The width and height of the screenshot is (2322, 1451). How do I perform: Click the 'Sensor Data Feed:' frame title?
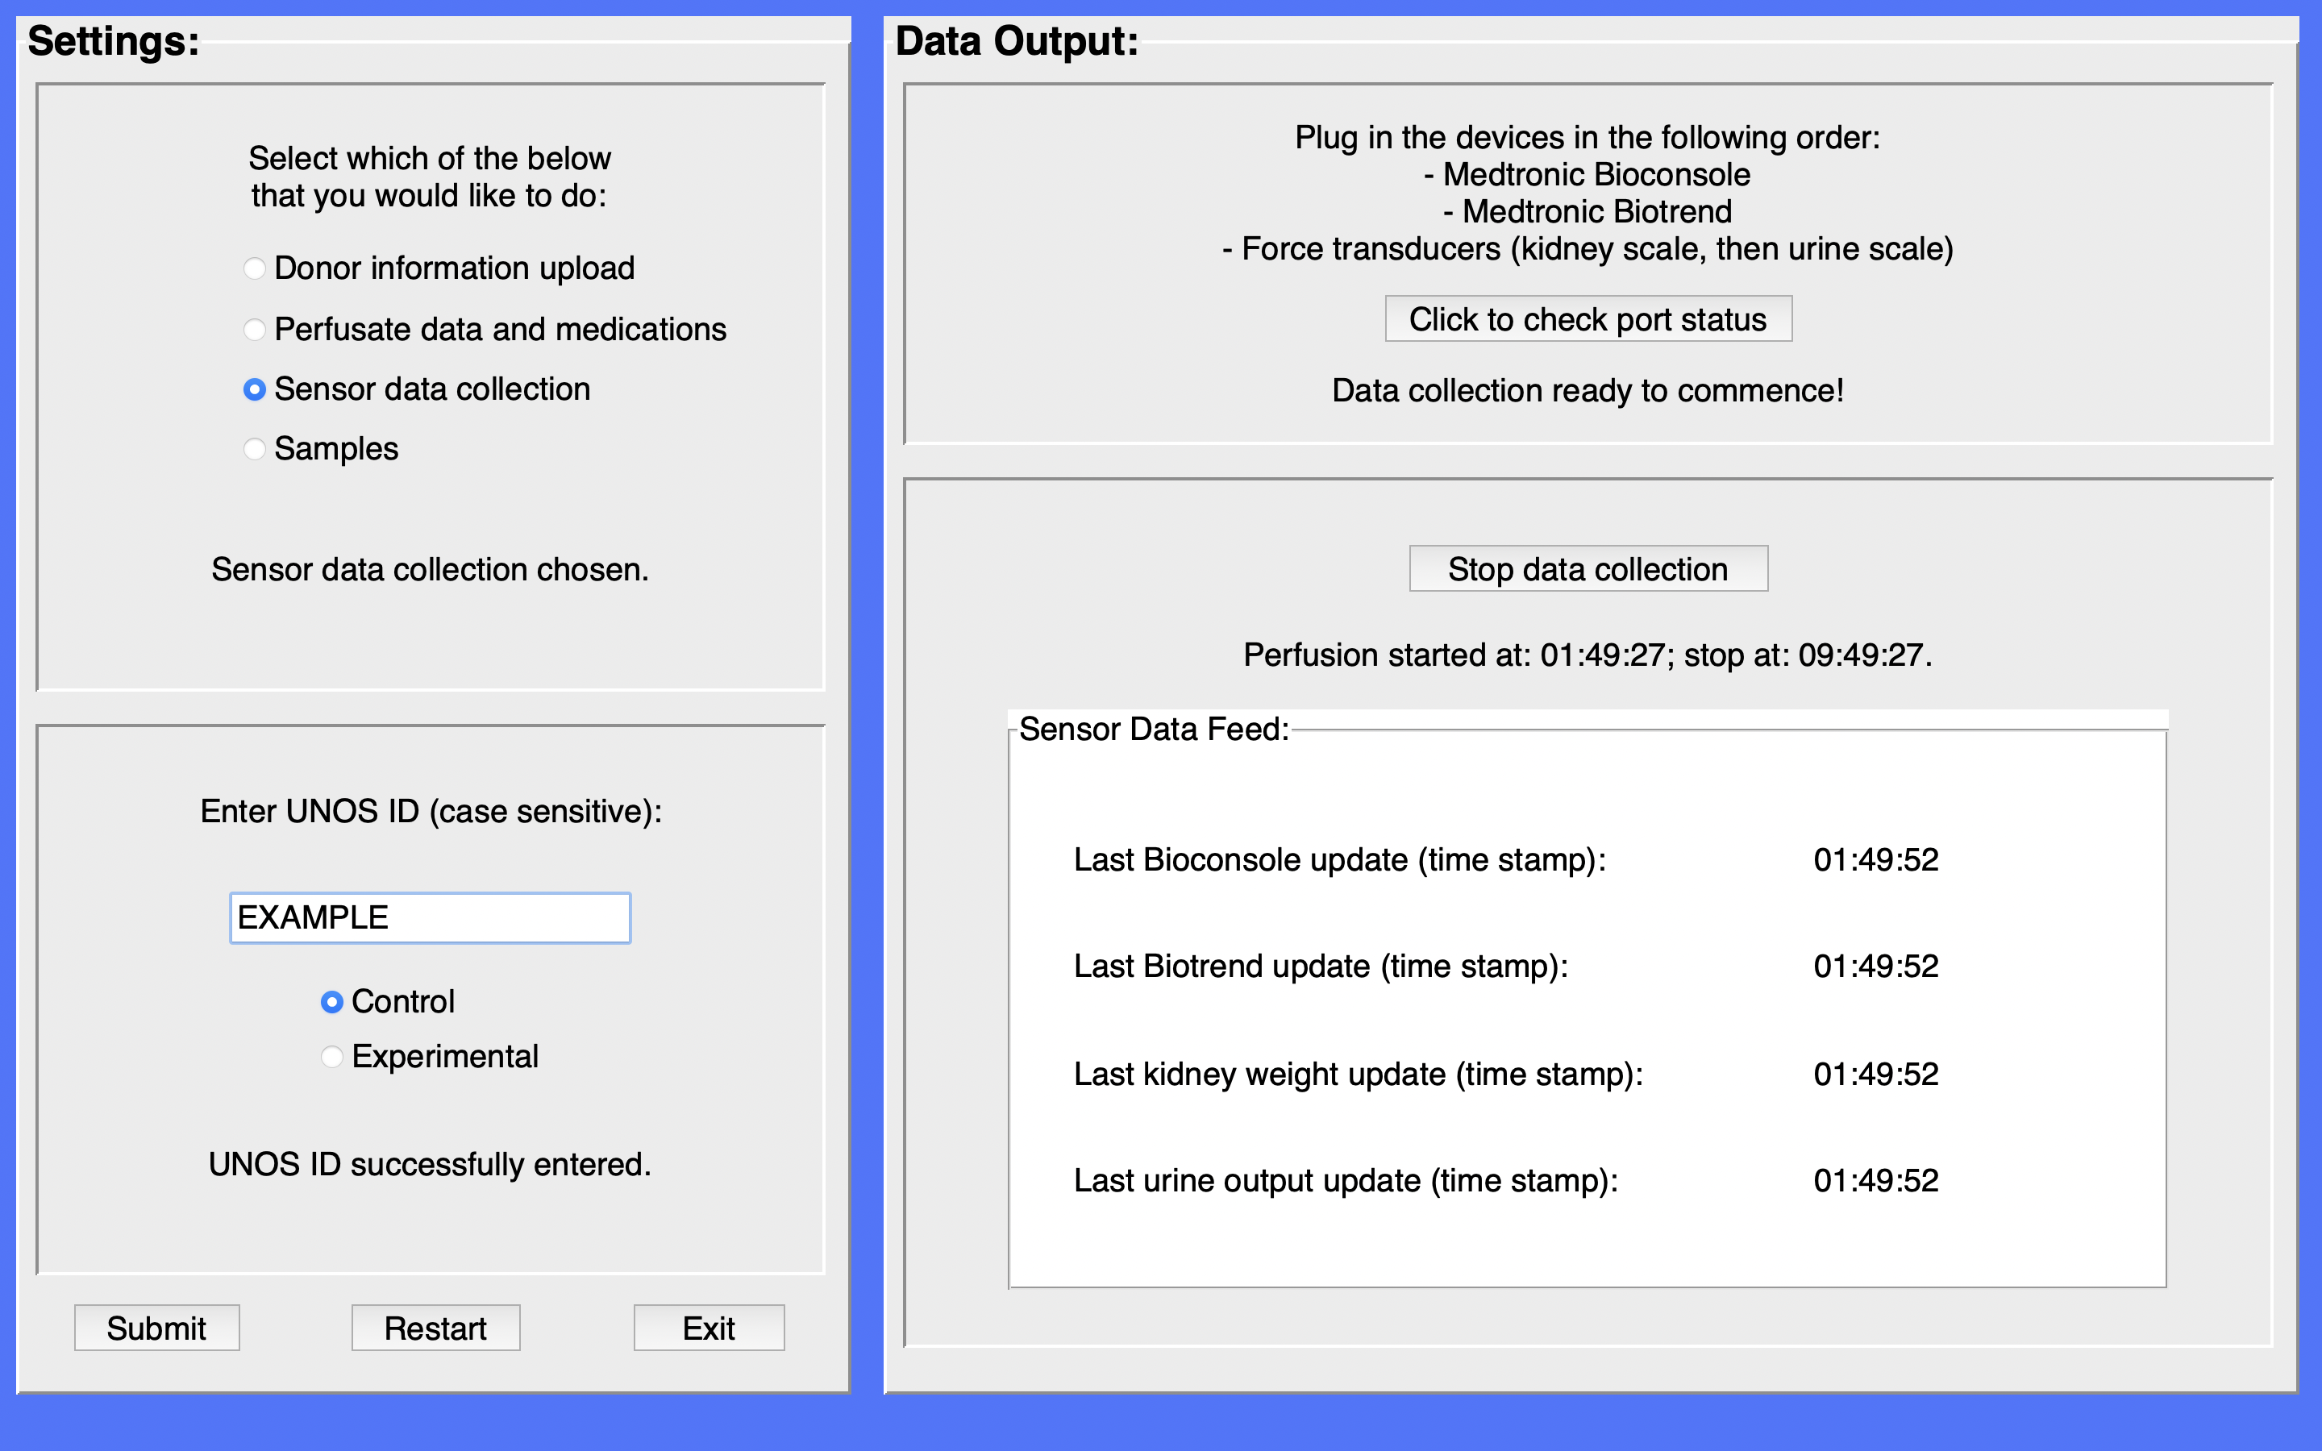1155,730
